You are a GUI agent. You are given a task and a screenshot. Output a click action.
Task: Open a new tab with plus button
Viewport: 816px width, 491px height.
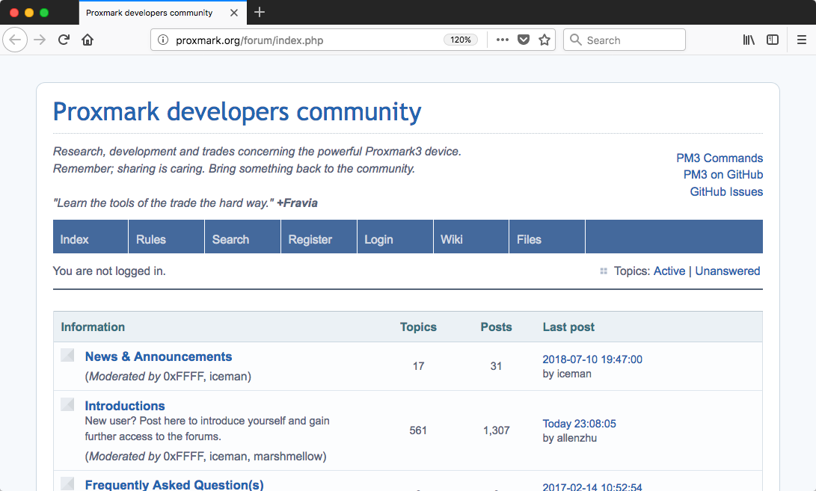click(x=260, y=12)
